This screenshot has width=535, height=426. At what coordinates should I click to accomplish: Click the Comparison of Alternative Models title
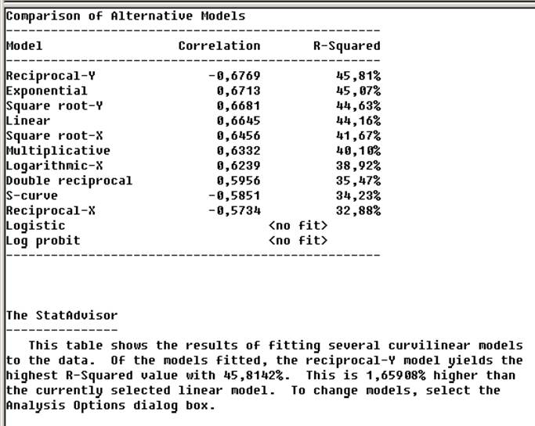point(125,16)
